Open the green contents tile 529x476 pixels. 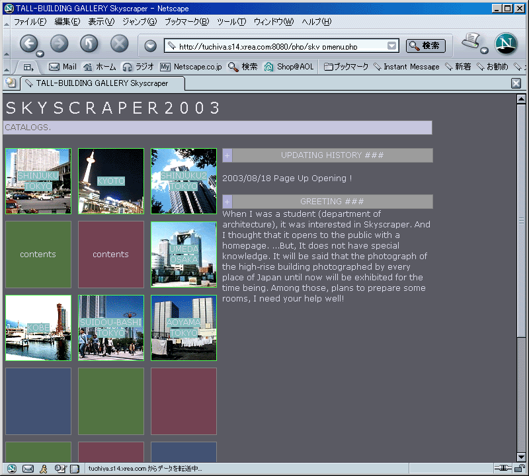pos(38,255)
